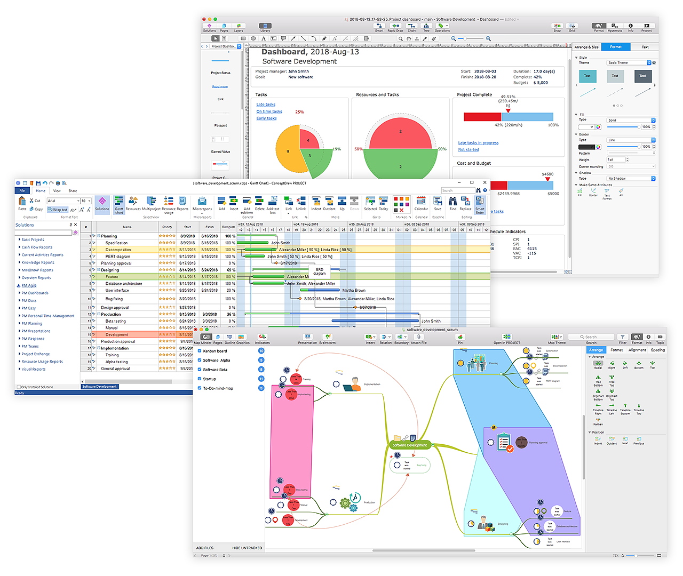This screenshot has width=683, height=576.
Task: Toggle Software Alpha checkbox
Action: click(x=200, y=360)
